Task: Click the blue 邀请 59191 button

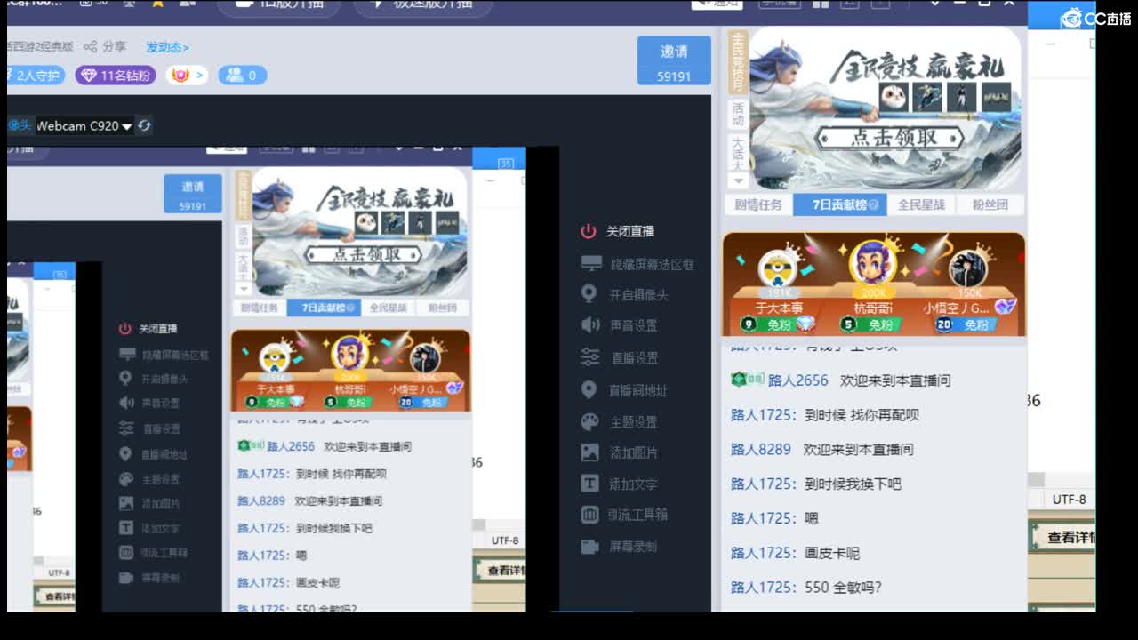Action: click(674, 61)
